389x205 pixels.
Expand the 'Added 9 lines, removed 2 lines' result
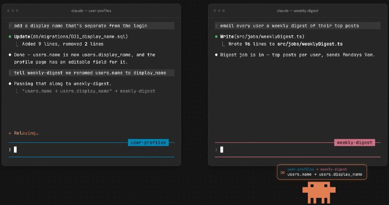(x=63, y=44)
